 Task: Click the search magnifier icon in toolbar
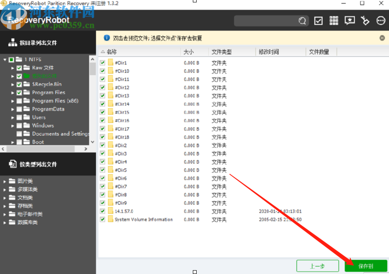pyautogui.click(x=302, y=21)
